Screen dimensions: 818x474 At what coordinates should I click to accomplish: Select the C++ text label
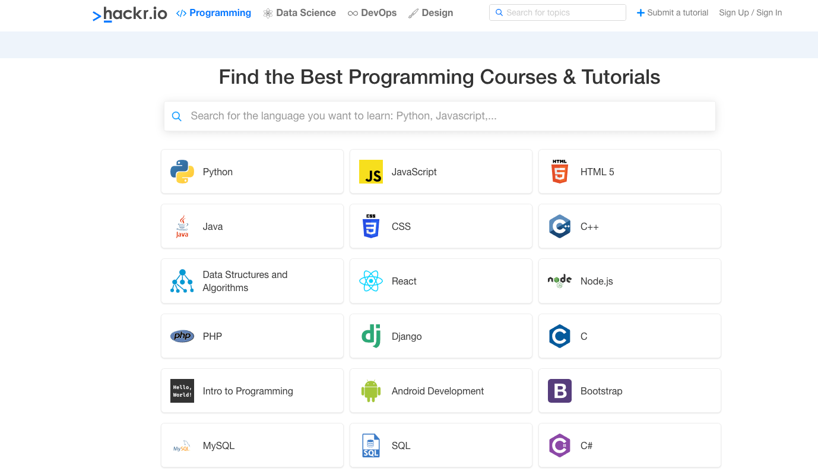tap(589, 226)
